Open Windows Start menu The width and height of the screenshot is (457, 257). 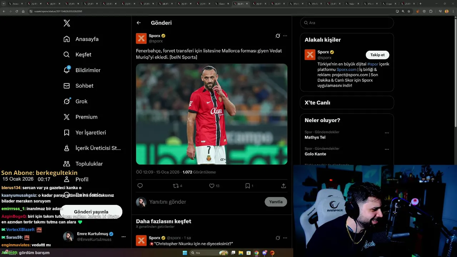[x=185, y=253]
